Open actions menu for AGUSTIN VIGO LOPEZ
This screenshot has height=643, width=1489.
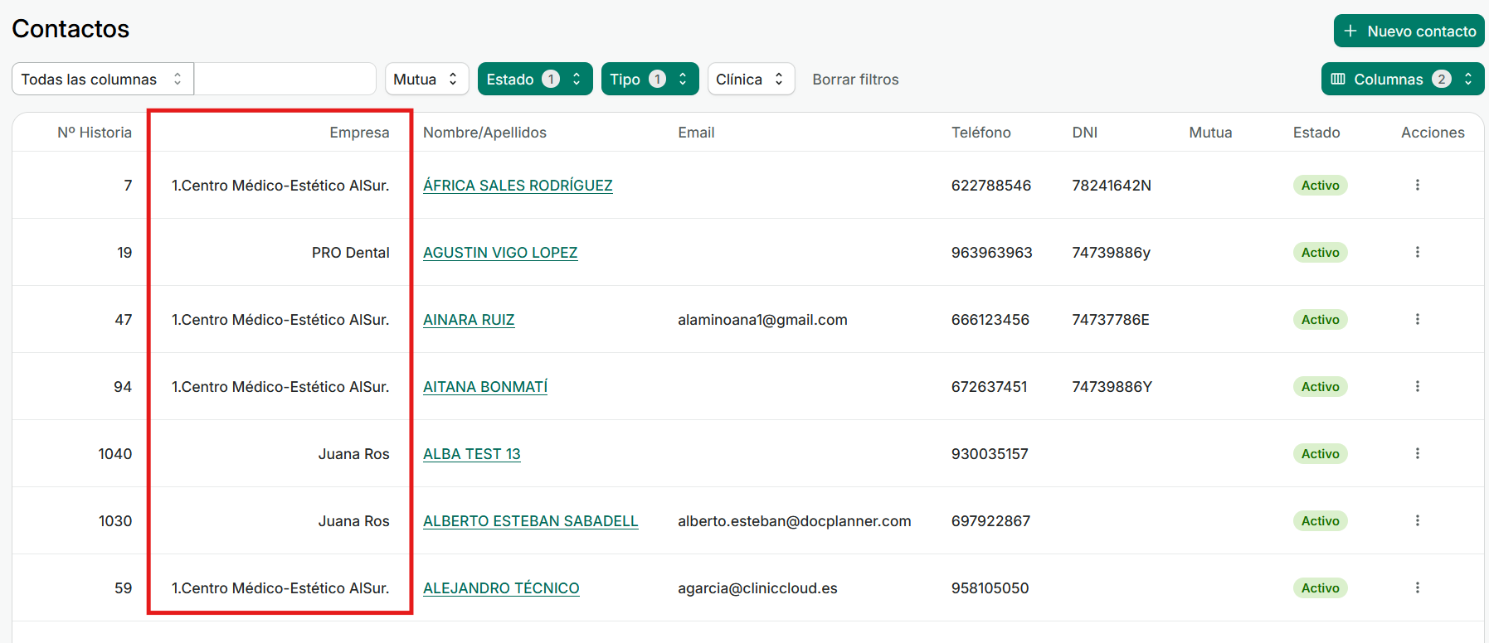pos(1417,252)
